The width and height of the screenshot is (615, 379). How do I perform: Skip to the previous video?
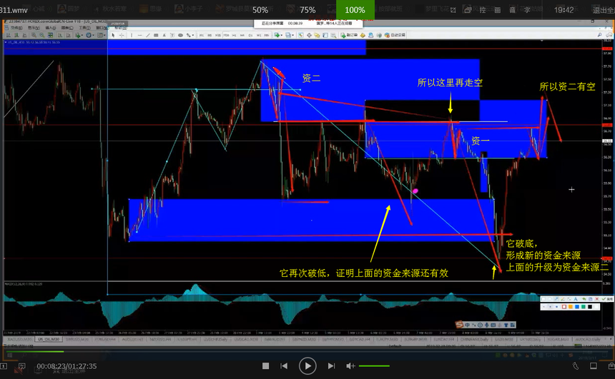284,366
